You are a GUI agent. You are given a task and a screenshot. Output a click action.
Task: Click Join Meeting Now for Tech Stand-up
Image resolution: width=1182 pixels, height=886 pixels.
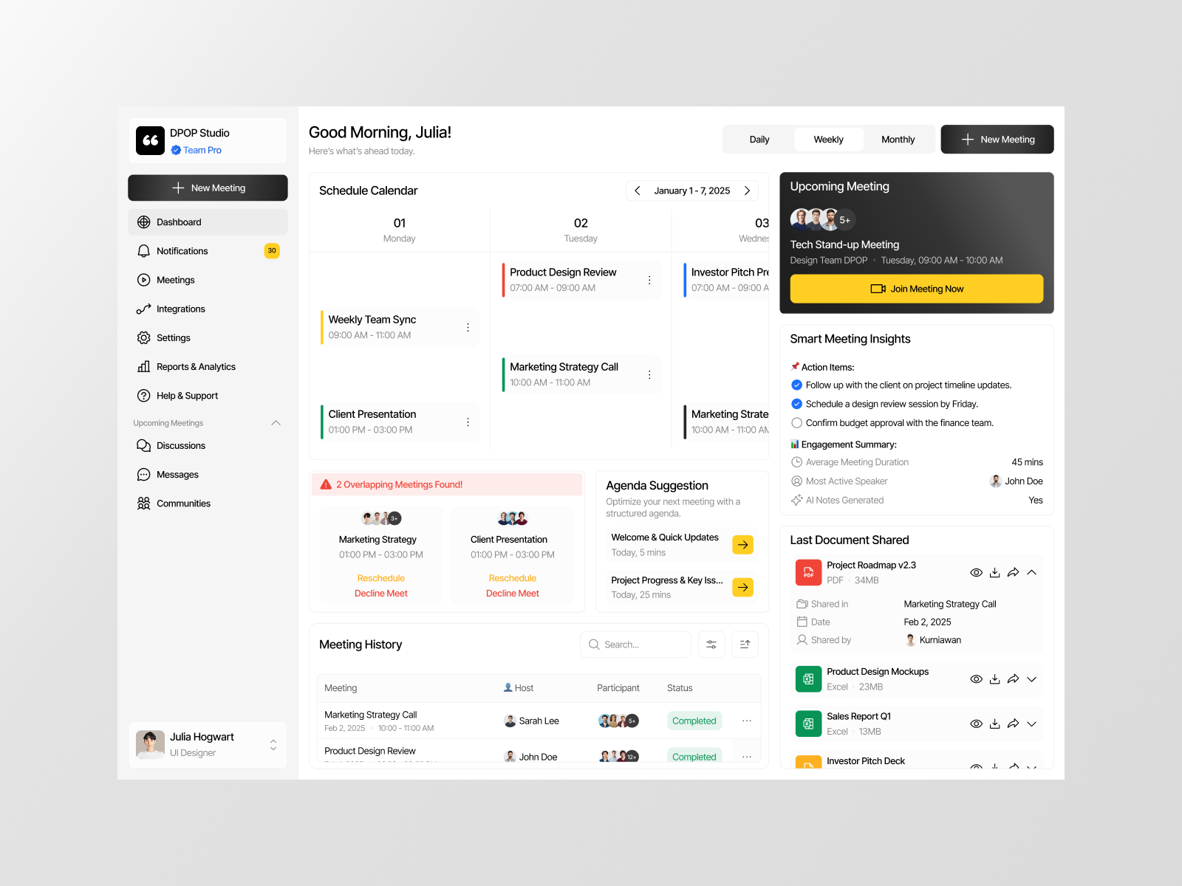(916, 289)
